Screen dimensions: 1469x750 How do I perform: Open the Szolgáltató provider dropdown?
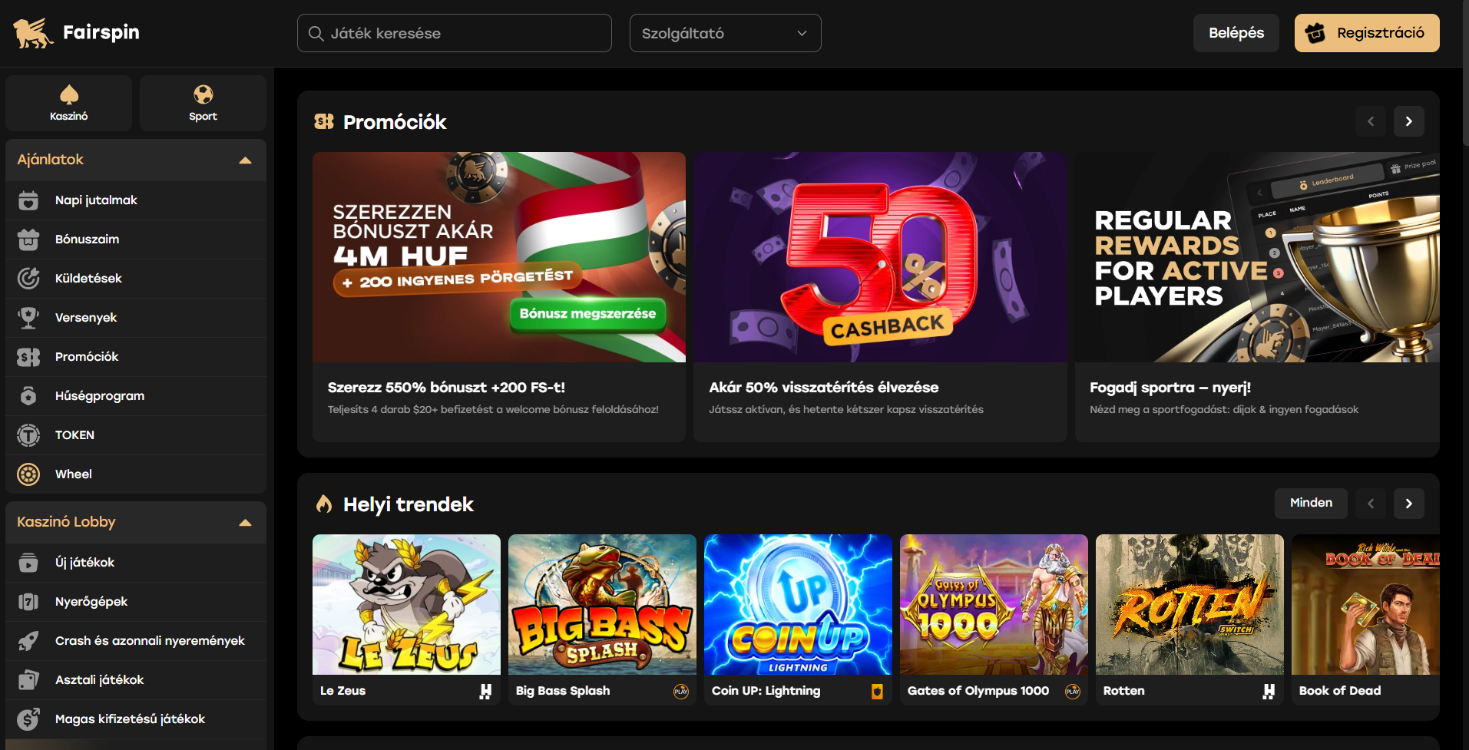(725, 33)
